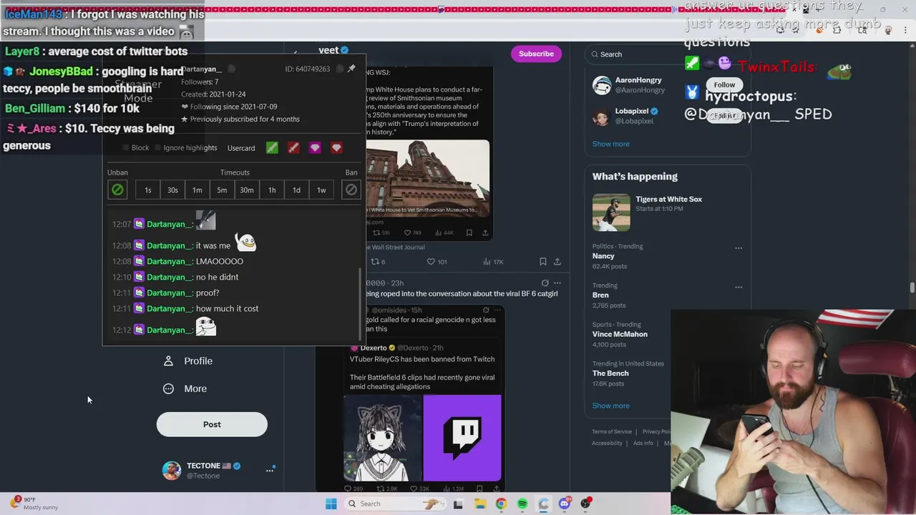The height and width of the screenshot is (515, 916).
Task: Click the purple Subscribe button
Action: pyautogui.click(x=536, y=54)
